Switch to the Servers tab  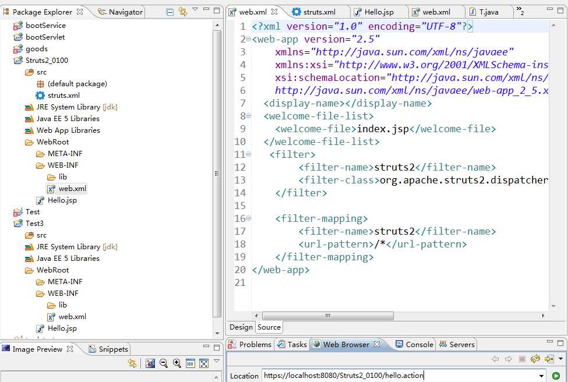click(x=457, y=344)
